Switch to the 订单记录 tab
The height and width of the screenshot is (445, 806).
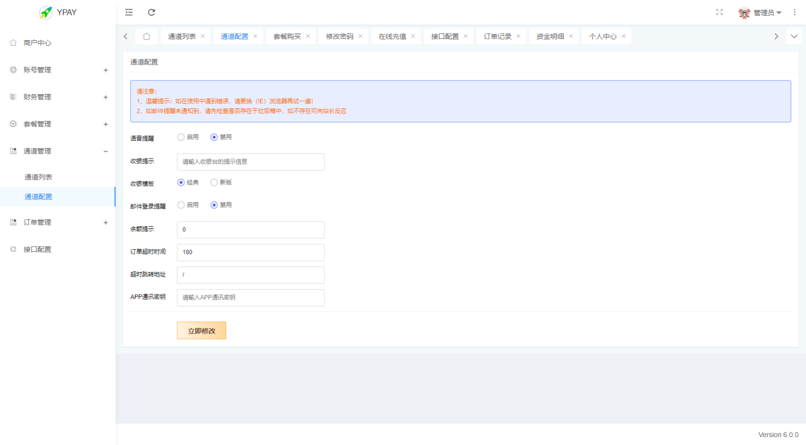tap(497, 36)
